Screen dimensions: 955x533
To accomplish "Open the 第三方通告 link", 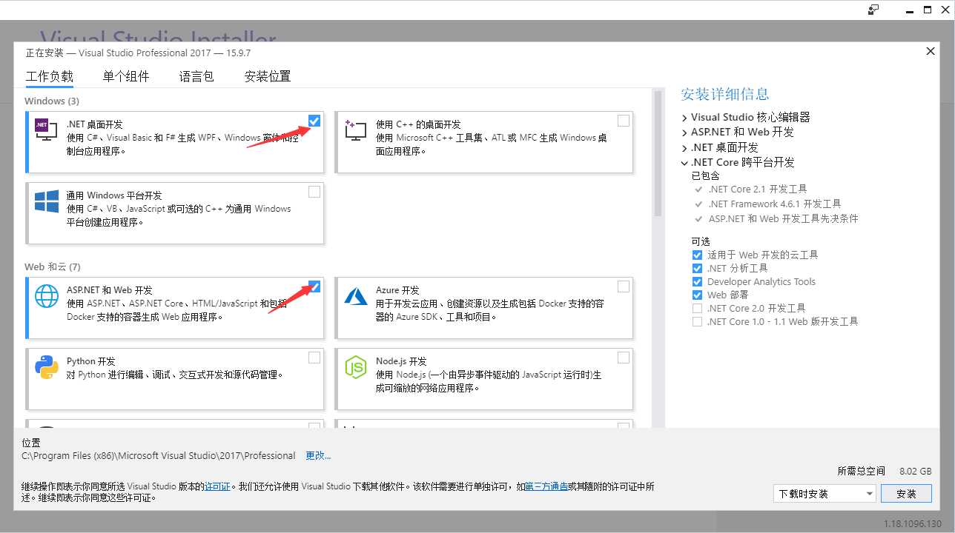I will point(546,486).
